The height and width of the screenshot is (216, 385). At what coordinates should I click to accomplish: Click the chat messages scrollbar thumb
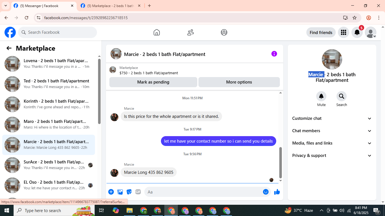pyautogui.click(x=280, y=163)
